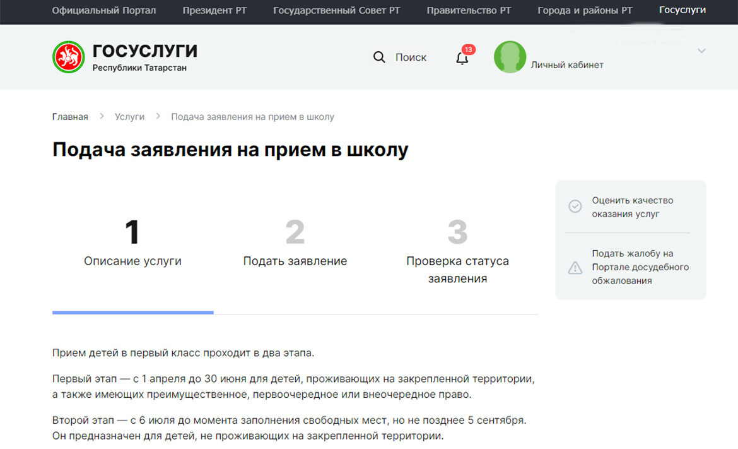Click the green user avatar icon
738x449 pixels.
pos(510,57)
